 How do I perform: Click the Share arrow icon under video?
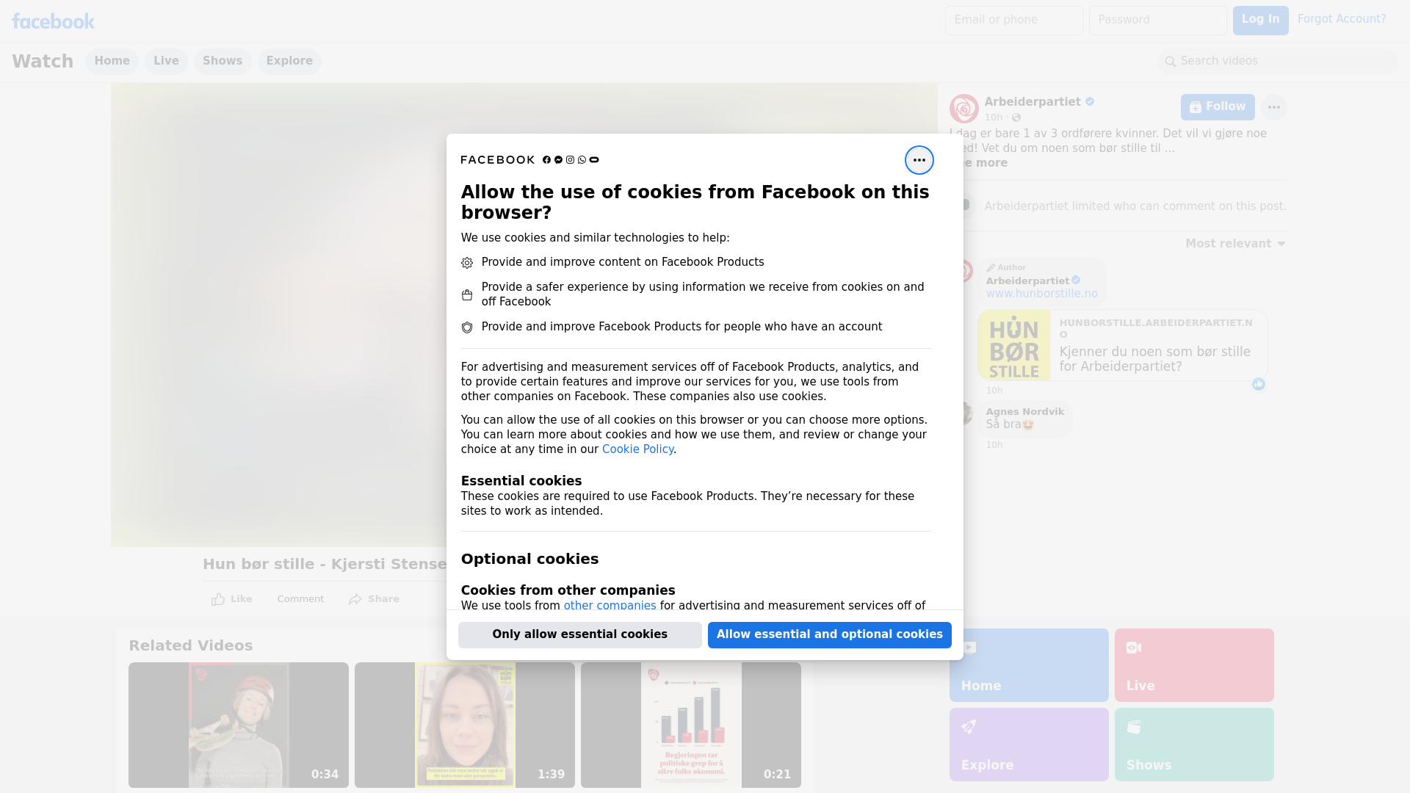(355, 599)
